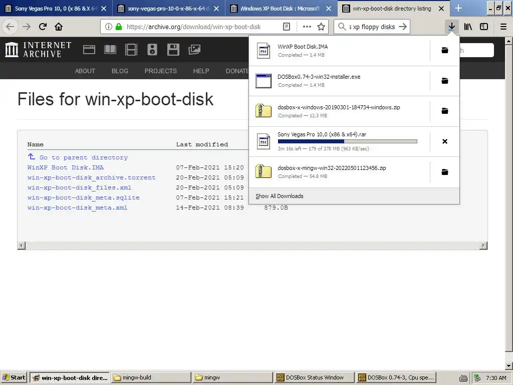Toggle reader view in address bar

(x=286, y=27)
